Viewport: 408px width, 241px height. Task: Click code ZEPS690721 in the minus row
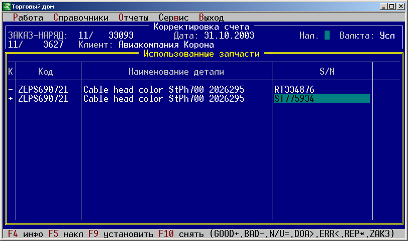click(x=43, y=90)
